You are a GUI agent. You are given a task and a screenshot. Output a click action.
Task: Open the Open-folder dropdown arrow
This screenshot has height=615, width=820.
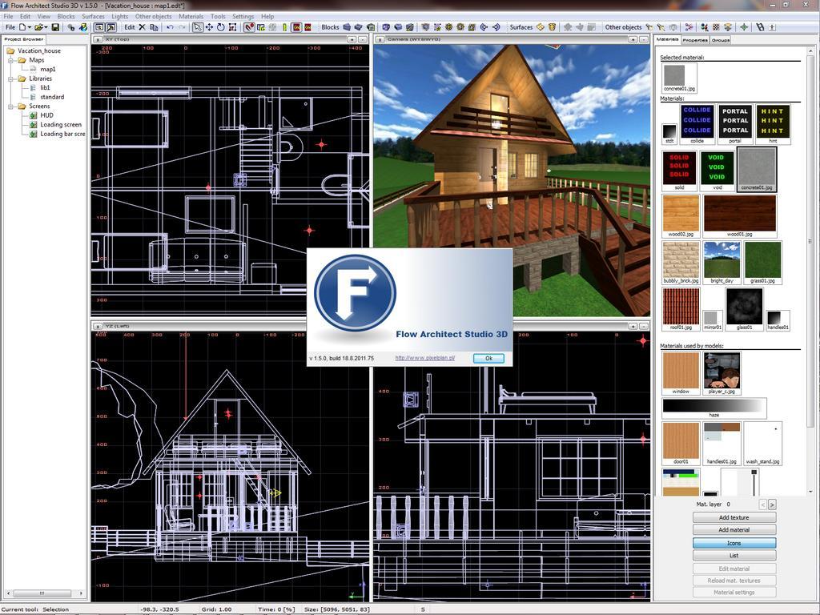[46, 27]
